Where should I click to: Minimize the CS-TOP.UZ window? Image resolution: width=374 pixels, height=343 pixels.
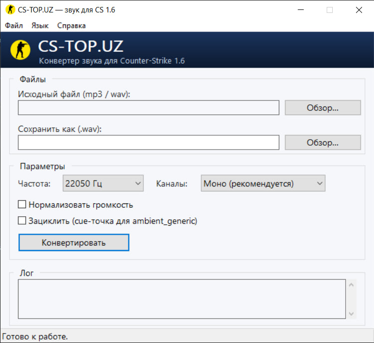[x=301, y=10]
